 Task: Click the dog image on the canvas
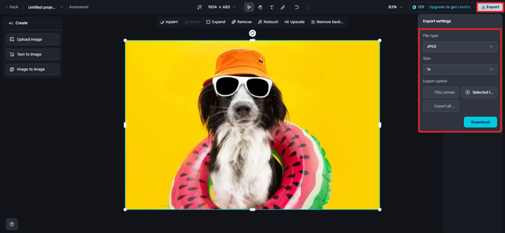point(252,125)
